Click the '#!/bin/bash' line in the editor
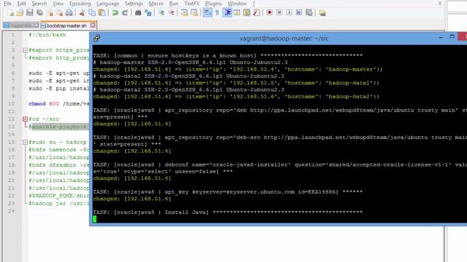Screen dimensions: 467x262 tap(47, 35)
